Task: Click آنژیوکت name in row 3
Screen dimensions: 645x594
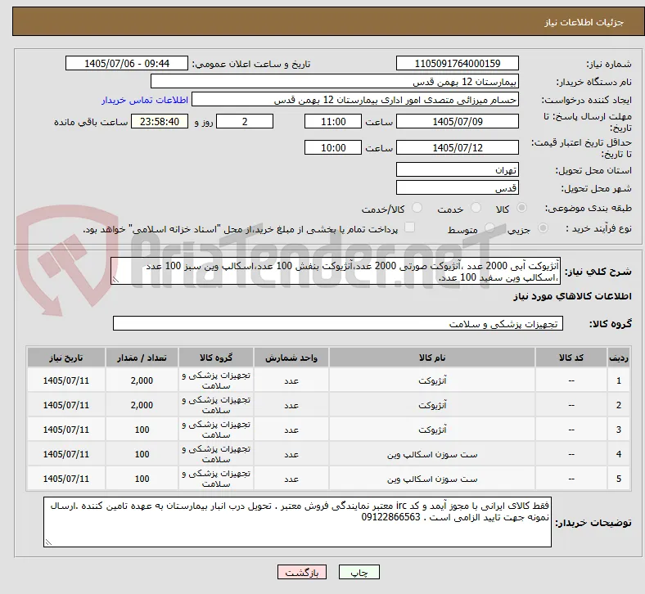Action: point(432,430)
